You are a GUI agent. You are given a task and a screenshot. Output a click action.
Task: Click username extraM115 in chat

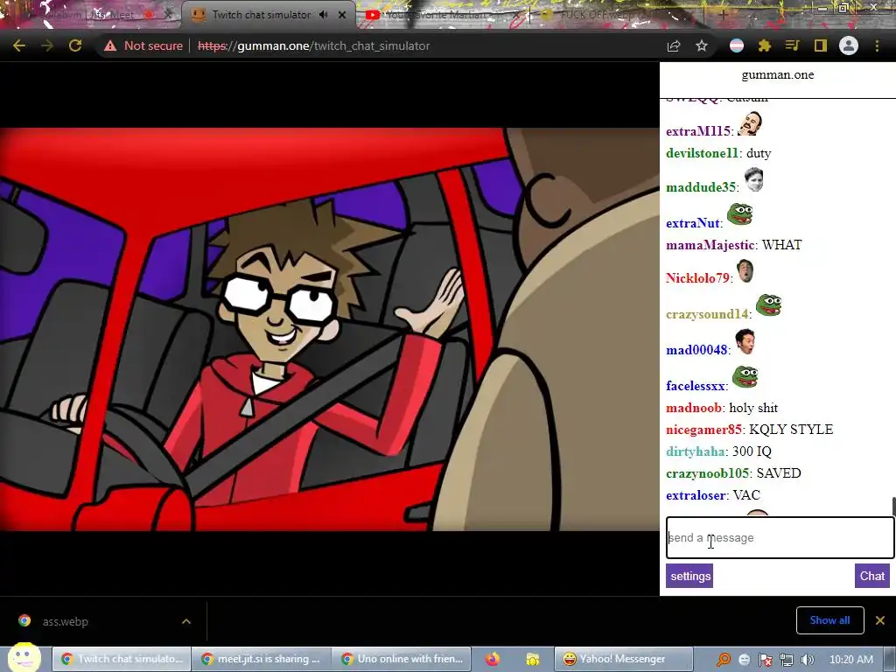pos(697,131)
